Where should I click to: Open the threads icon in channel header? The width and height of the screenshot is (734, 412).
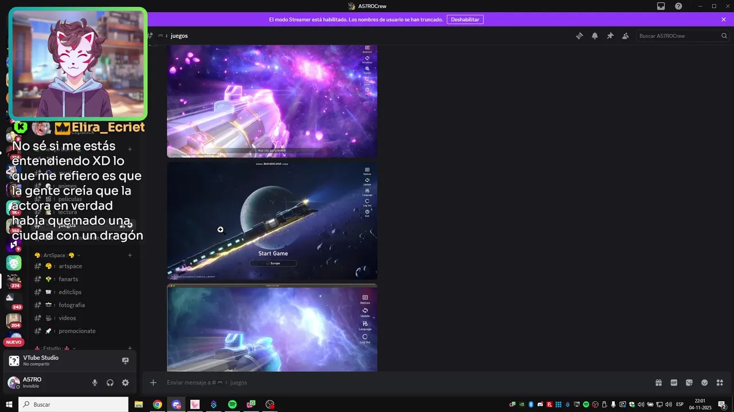pyautogui.click(x=579, y=35)
